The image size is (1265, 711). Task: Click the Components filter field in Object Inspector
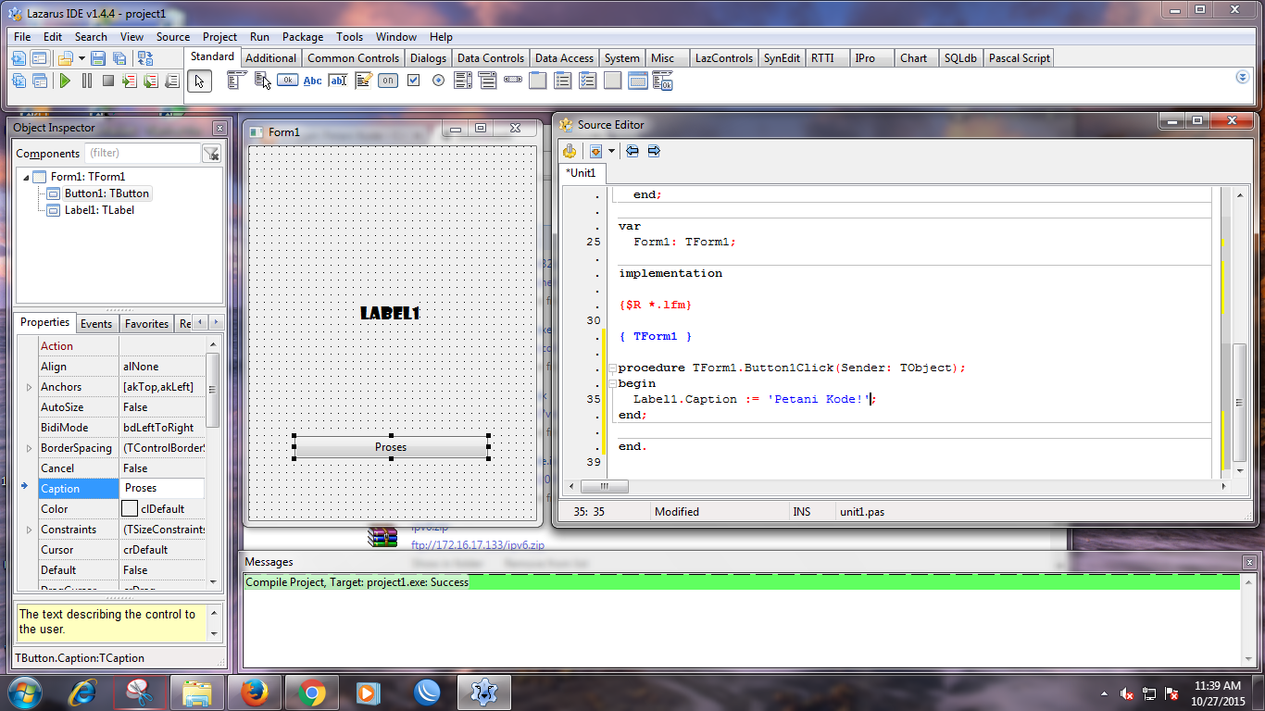click(x=143, y=153)
